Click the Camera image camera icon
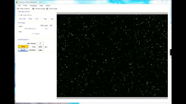This screenshot has width=186, height=104. [x=33, y=9]
